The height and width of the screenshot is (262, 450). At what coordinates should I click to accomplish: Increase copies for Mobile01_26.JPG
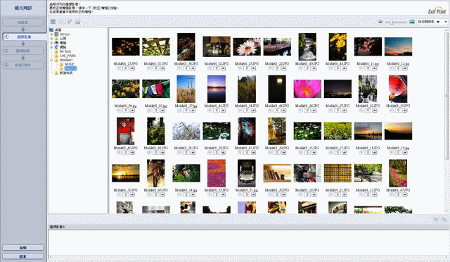coord(314,111)
